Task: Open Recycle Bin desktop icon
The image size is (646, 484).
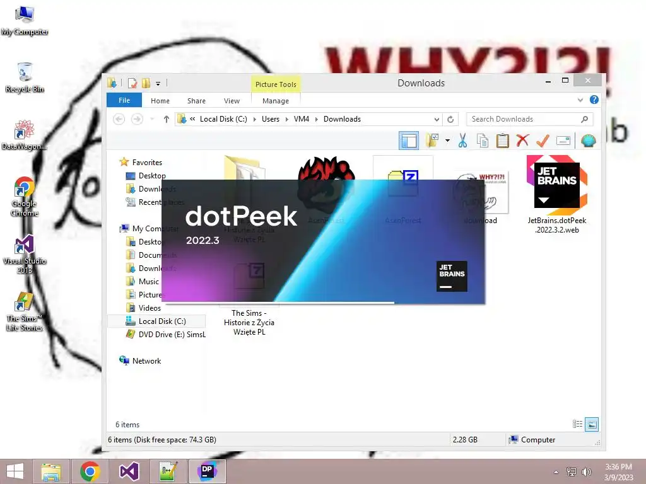Action: (x=25, y=78)
